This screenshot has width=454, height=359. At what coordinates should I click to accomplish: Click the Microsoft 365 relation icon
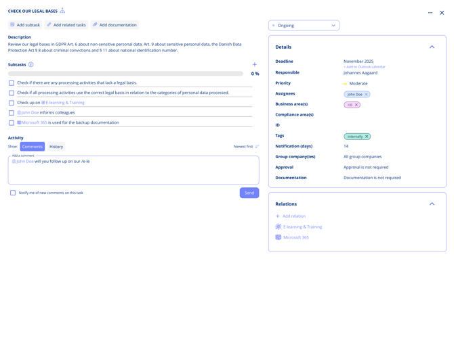[278, 237]
